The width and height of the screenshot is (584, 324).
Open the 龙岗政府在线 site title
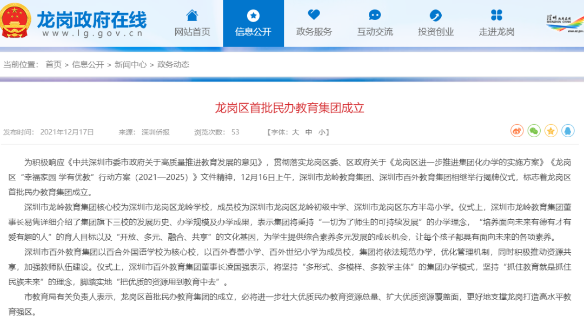pos(91,19)
